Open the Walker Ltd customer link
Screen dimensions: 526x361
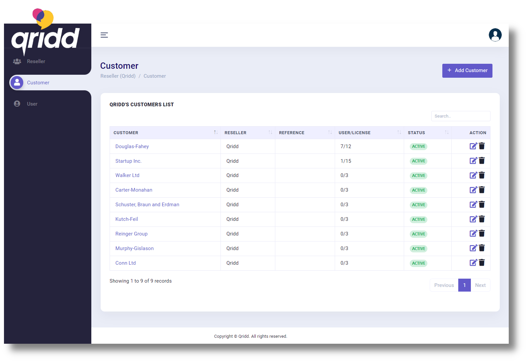pos(128,175)
